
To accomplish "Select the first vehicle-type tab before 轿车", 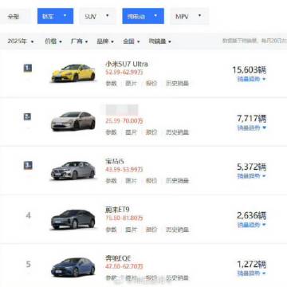I will [x=14, y=16].
